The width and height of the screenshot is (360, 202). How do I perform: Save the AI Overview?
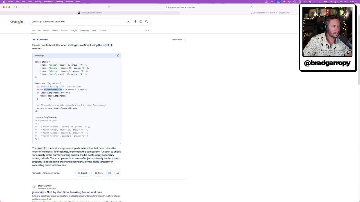click(x=99, y=173)
